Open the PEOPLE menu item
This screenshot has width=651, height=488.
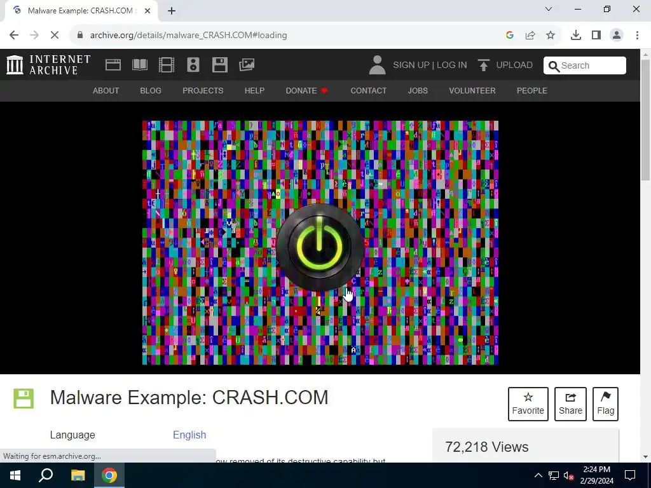[532, 90]
